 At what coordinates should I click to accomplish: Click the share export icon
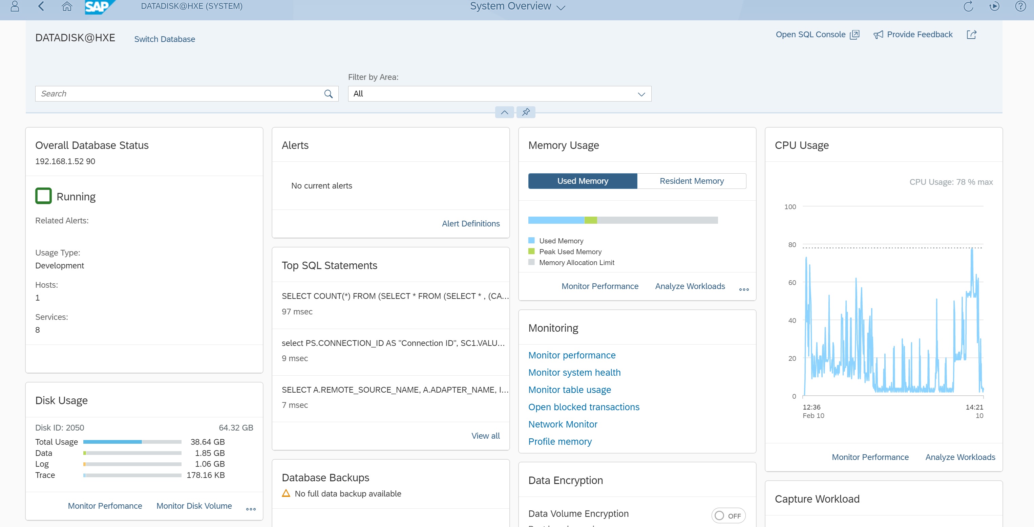pyautogui.click(x=971, y=35)
